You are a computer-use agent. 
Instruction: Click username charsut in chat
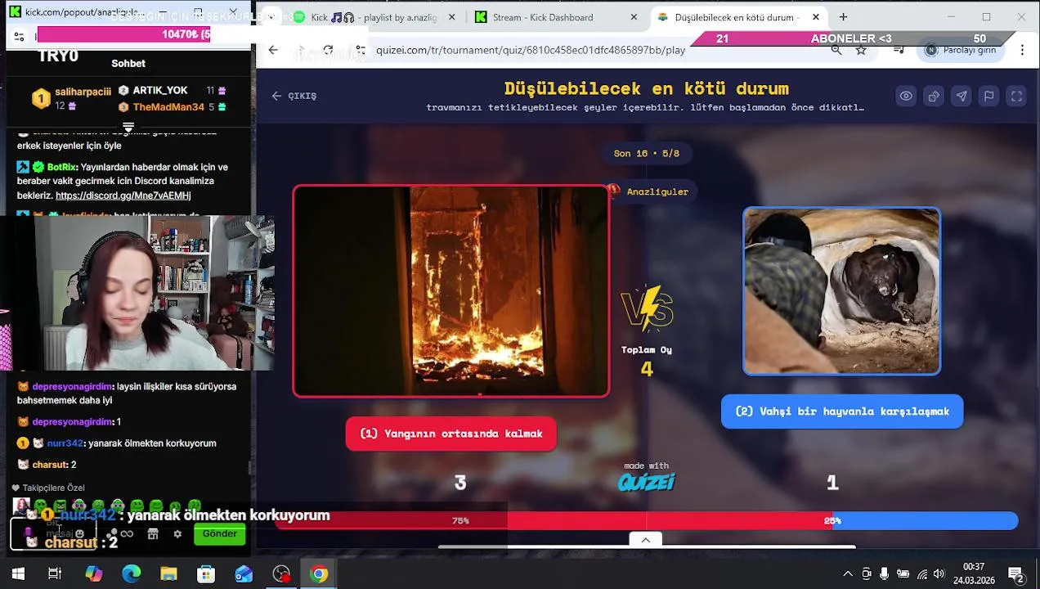(x=50, y=465)
